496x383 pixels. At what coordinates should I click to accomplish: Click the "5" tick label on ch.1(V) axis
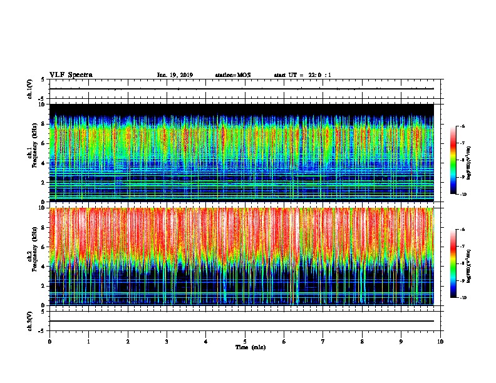pos(43,79)
